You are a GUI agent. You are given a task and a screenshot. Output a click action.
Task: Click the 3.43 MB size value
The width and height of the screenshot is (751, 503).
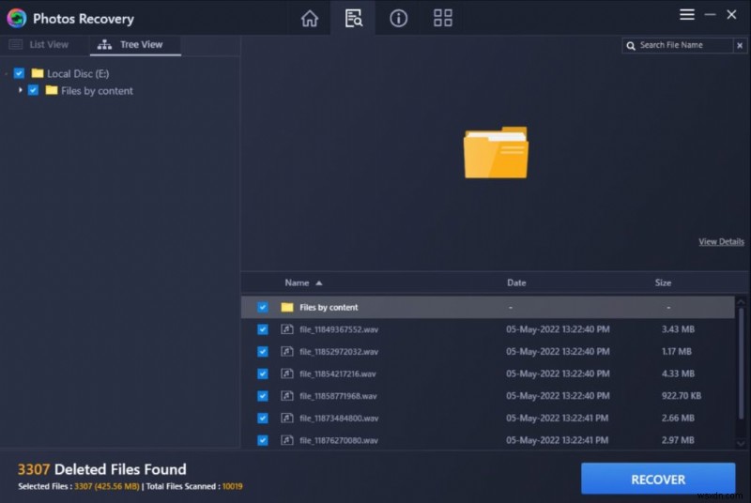[678, 329]
